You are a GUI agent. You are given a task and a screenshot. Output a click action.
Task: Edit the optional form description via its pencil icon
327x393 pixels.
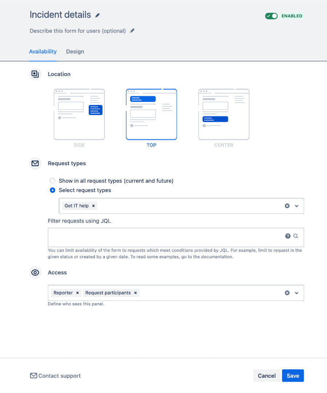[132, 31]
